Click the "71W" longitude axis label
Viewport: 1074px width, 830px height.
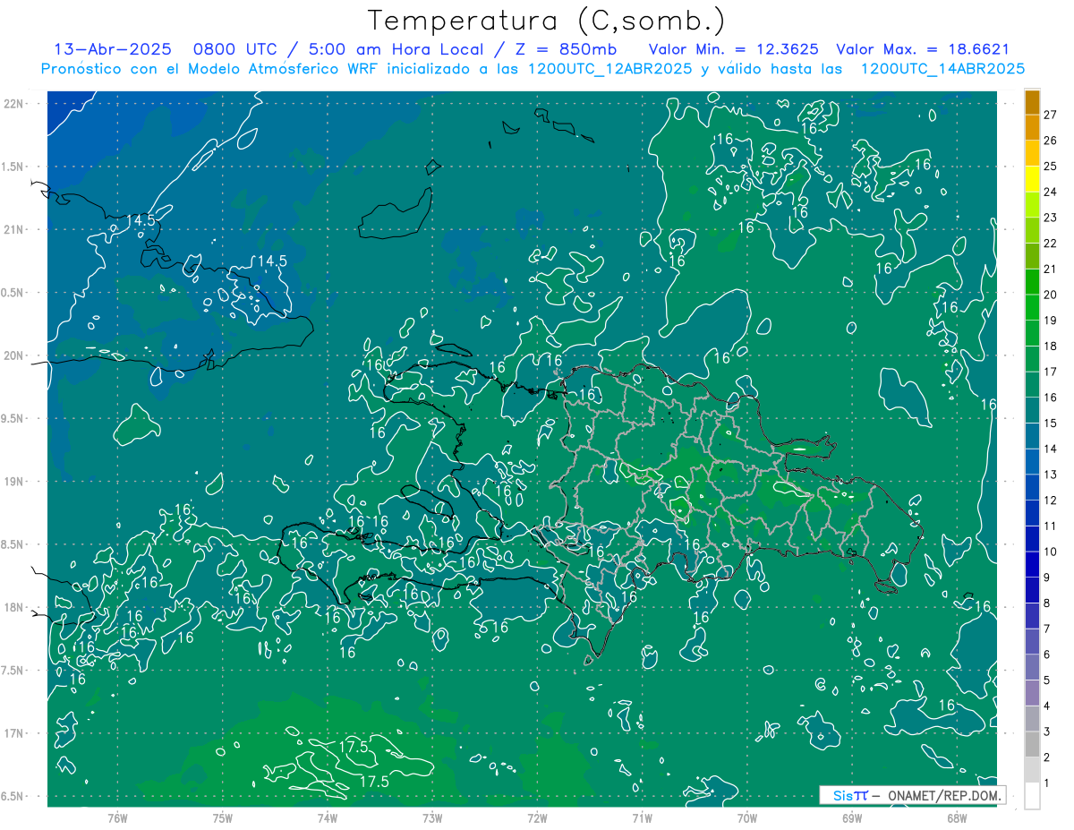point(642,818)
